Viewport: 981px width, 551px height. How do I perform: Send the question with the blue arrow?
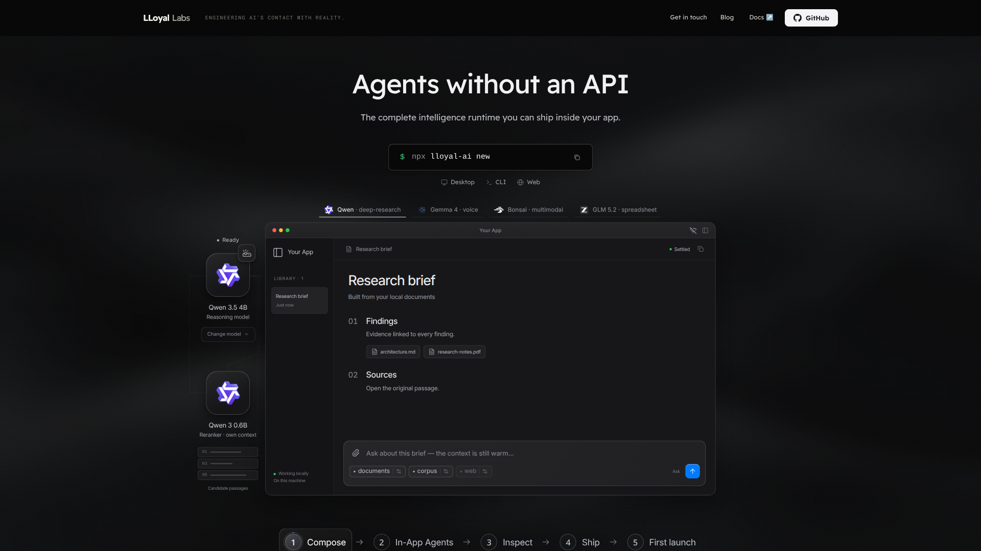click(692, 471)
